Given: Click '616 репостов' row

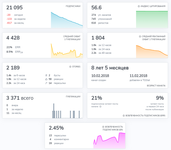Looking at the screenshot, I should coord(100,23).
